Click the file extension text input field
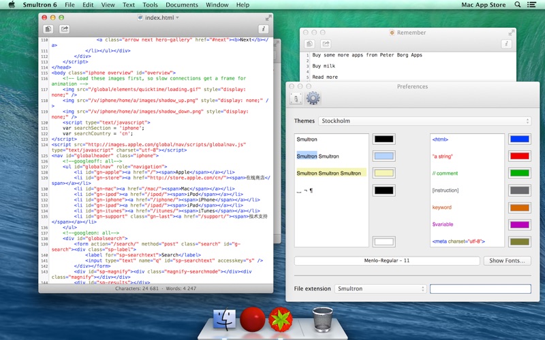Viewport: 545px width, 340px height. point(480,288)
